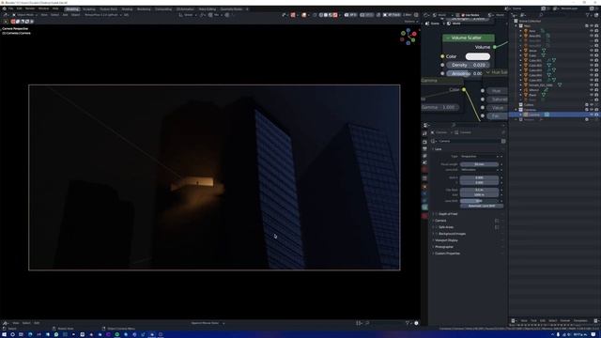Image resolution: width=601 pixels, height=338 pixels.
Task: Open the Blender logo menu
Action: pos(4,8)
